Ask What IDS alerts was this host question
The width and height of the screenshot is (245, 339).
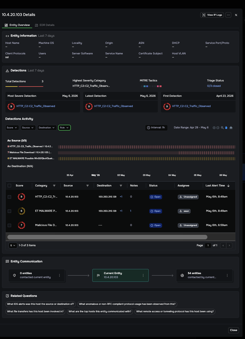point(40,304)
